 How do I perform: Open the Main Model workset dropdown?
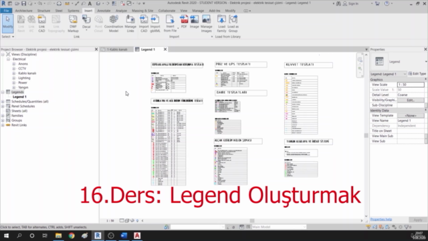(278, 227)
